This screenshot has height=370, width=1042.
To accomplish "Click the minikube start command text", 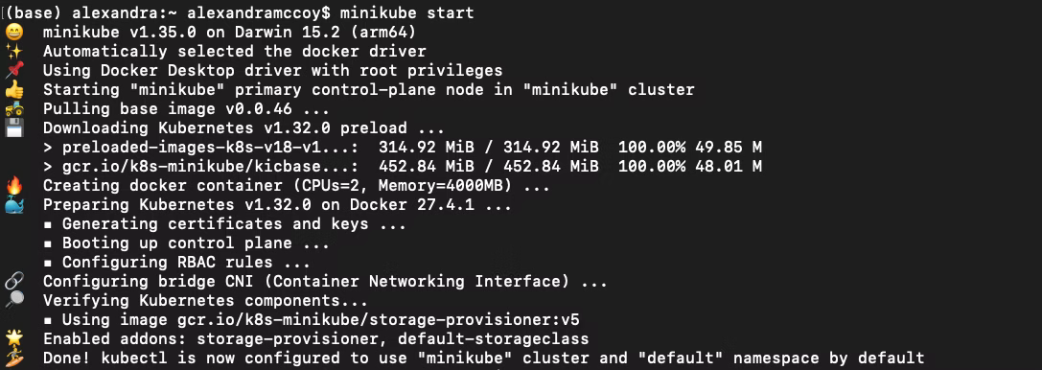I will pos(406,13).
